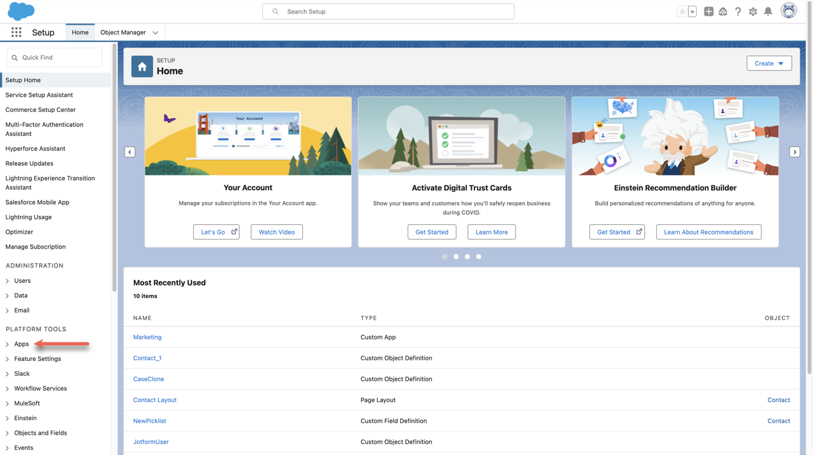Viewport: 813px width, 455px height.
Task: Click the favorites star icon
Action: click(682, 11)
